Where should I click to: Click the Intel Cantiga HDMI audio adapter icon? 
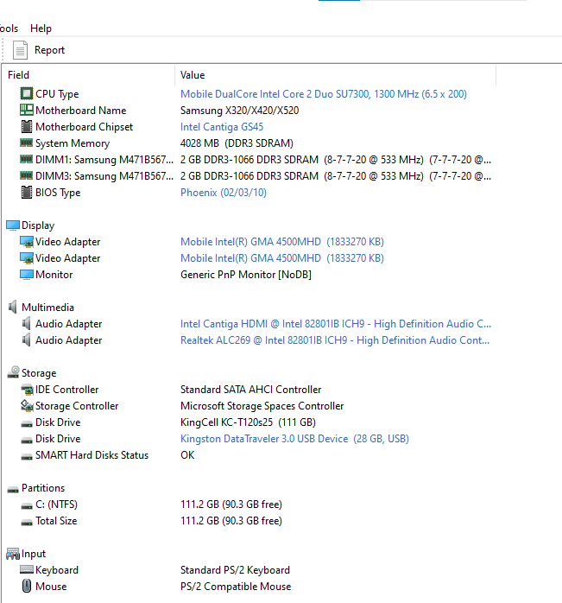(x=26, y=323)
